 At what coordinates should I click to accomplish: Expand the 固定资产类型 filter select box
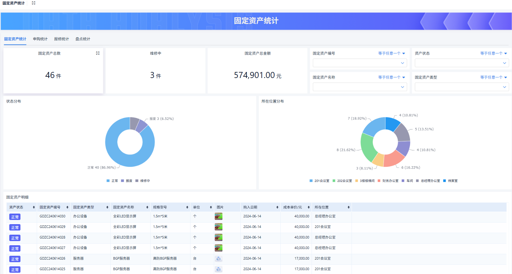click(x=462, y=87)
